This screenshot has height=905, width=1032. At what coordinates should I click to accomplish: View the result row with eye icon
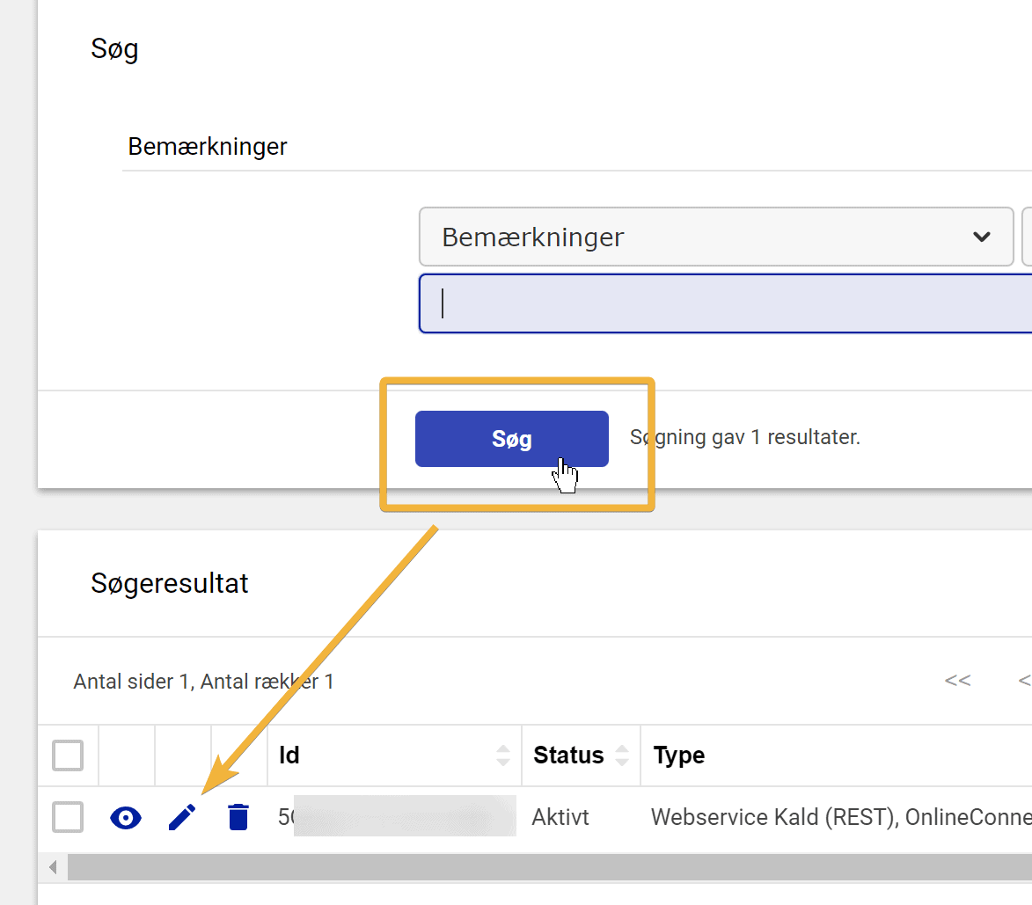126,818
